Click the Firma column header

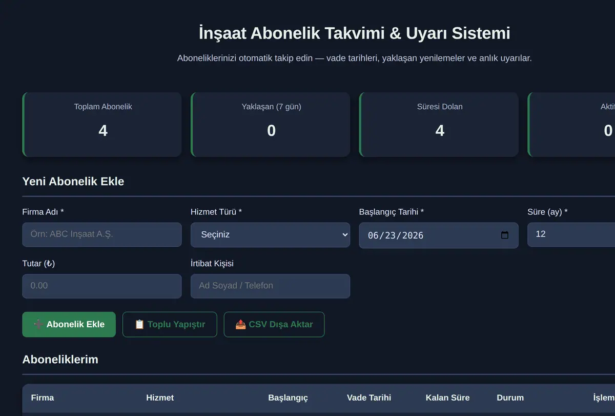click(43, 398)
